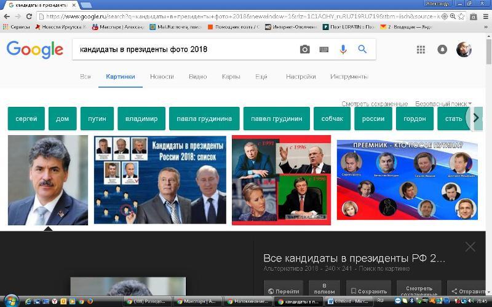Click the сергей suggestion chip
This screenshot has width=492, height=307.
[x=26, y=119]
